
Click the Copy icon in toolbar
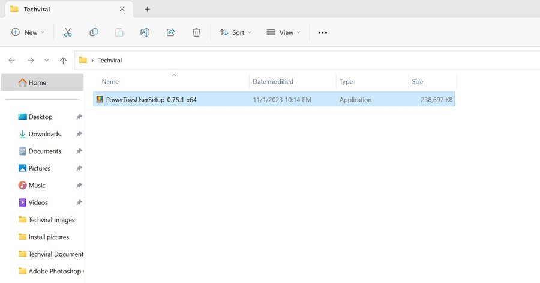point(94,32)
